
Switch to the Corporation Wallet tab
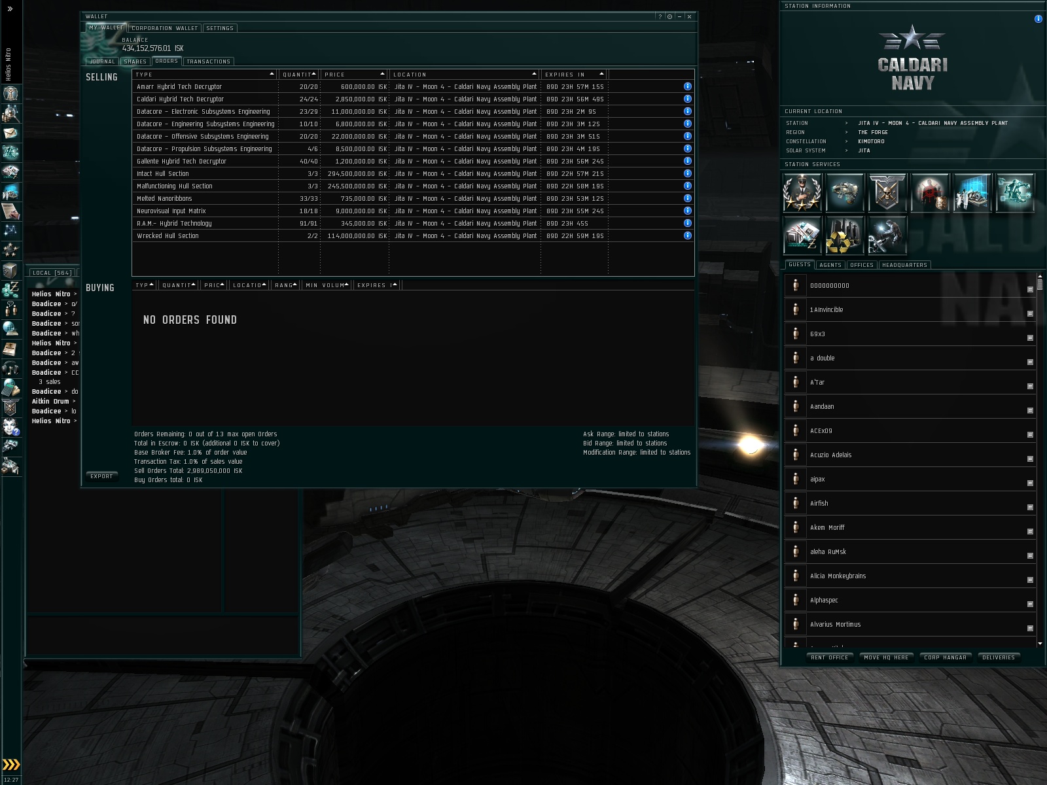(165, 28)
